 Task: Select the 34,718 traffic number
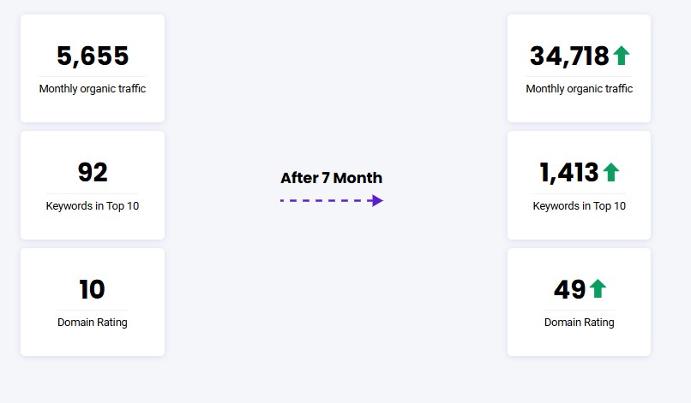click(x=569, y=56)
